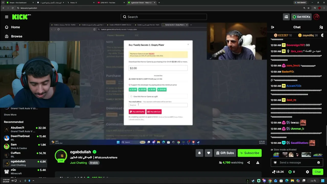Click the Gift Subs button
327x184 pixels.
pyautogui.click(x=225, y=153)
